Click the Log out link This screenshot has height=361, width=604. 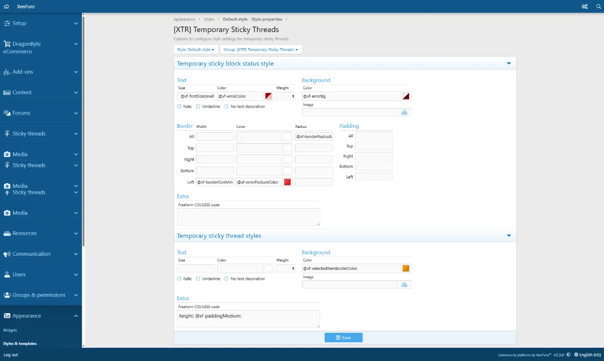pyautogui.click(x=11, y=355)
